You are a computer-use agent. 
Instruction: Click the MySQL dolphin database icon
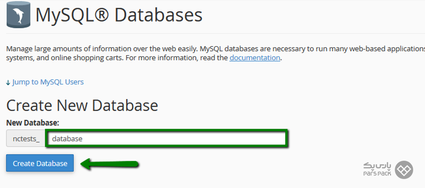coord(18,15)
